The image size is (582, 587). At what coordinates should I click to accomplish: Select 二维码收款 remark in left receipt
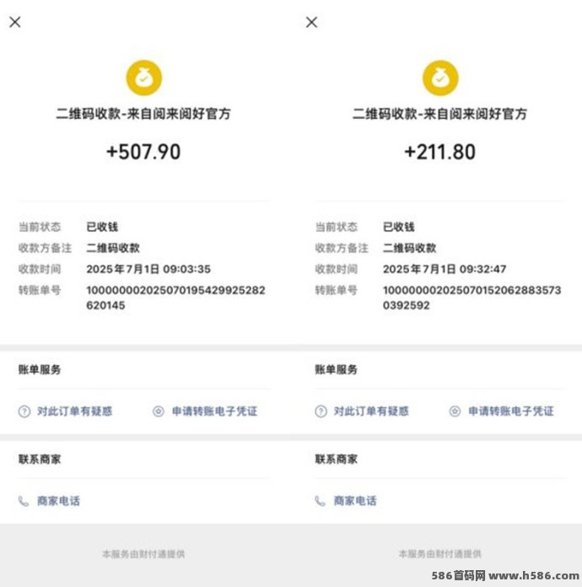[x=113, y=248]
